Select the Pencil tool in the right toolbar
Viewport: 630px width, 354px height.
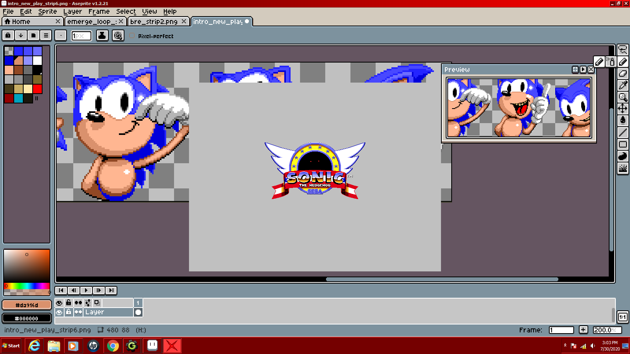[x=623, y=62]
